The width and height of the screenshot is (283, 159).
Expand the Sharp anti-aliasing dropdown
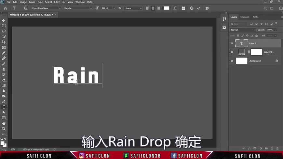click(133, 8)
